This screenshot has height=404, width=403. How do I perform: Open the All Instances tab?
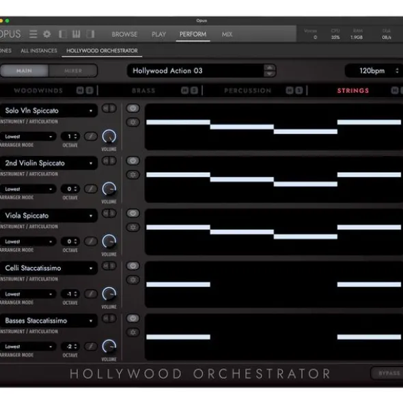(39, 51)
